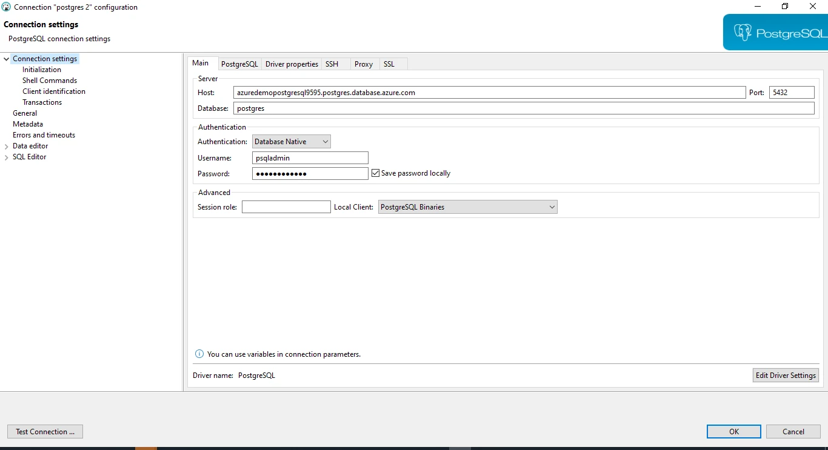Click the Test Connection button
Image resolution: width=828 pixels, height=450 pixels.
45,431
